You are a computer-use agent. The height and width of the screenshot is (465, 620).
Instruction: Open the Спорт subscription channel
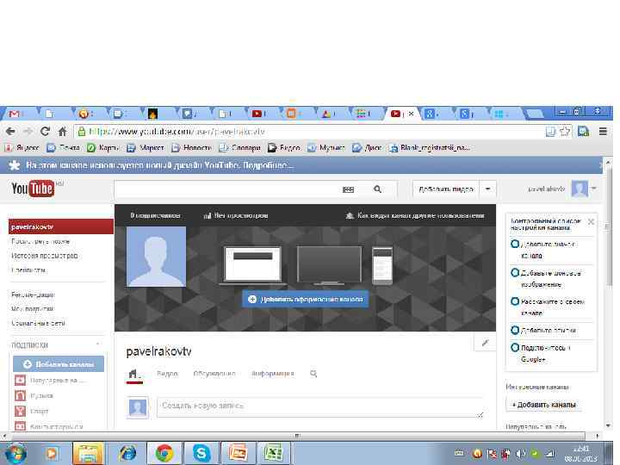32,412
